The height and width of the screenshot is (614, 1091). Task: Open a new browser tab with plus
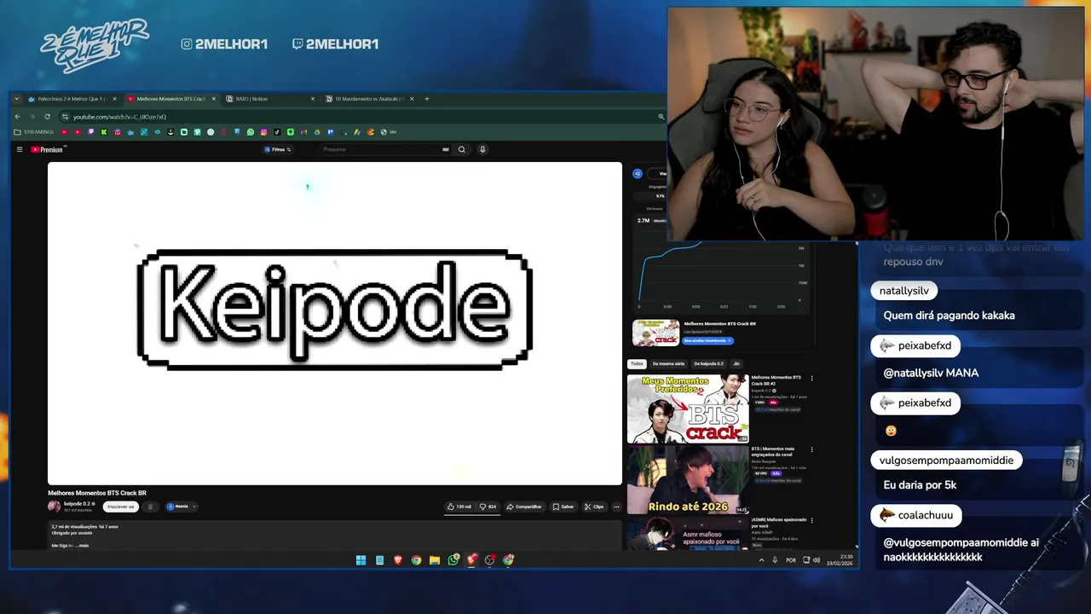click(427, 99)
